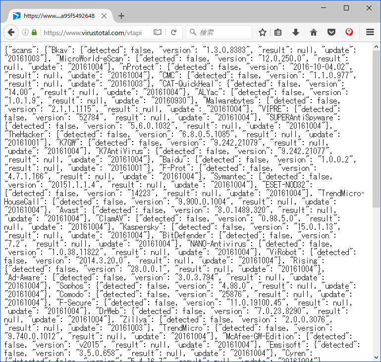Screen dimensions: 381x362
Task: Minimize the browser window
Action: click(324, 8)
